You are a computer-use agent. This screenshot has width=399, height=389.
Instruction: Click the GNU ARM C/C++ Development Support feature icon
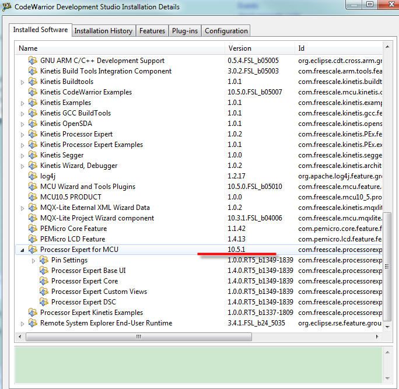pyautogui.click(x=33, y=61)
